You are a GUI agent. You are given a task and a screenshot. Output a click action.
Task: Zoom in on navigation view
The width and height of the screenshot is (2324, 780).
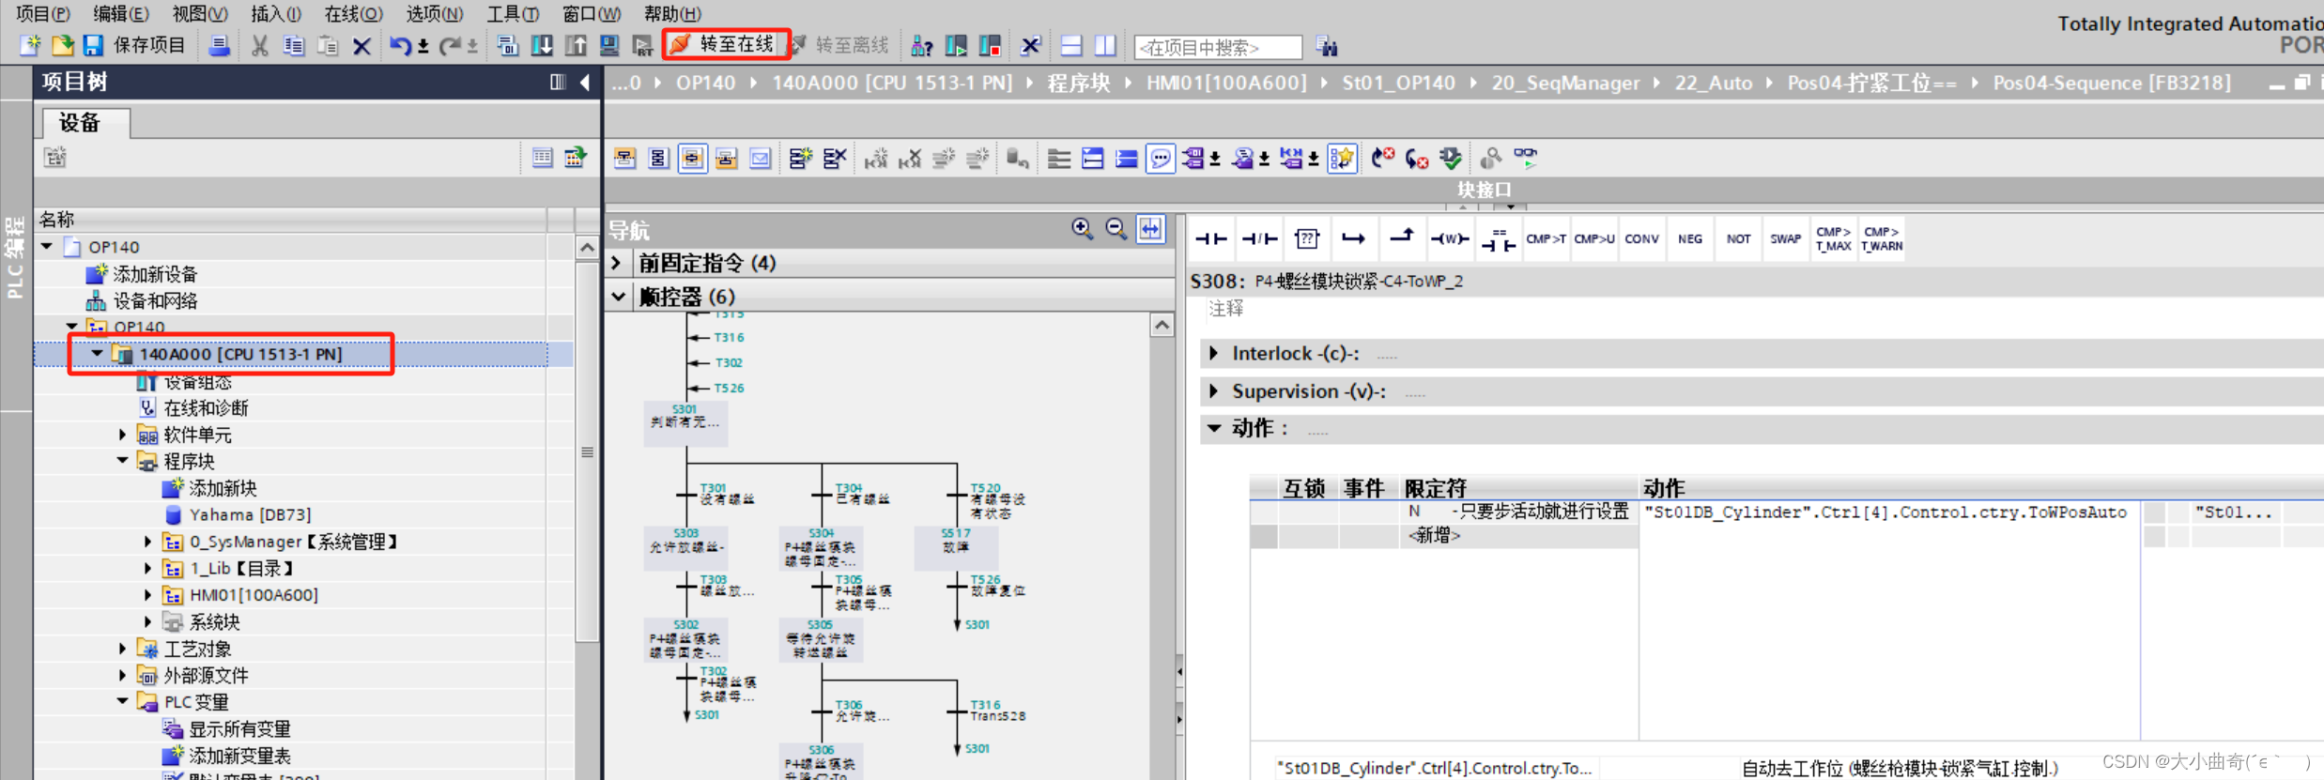coord(1082,228)
